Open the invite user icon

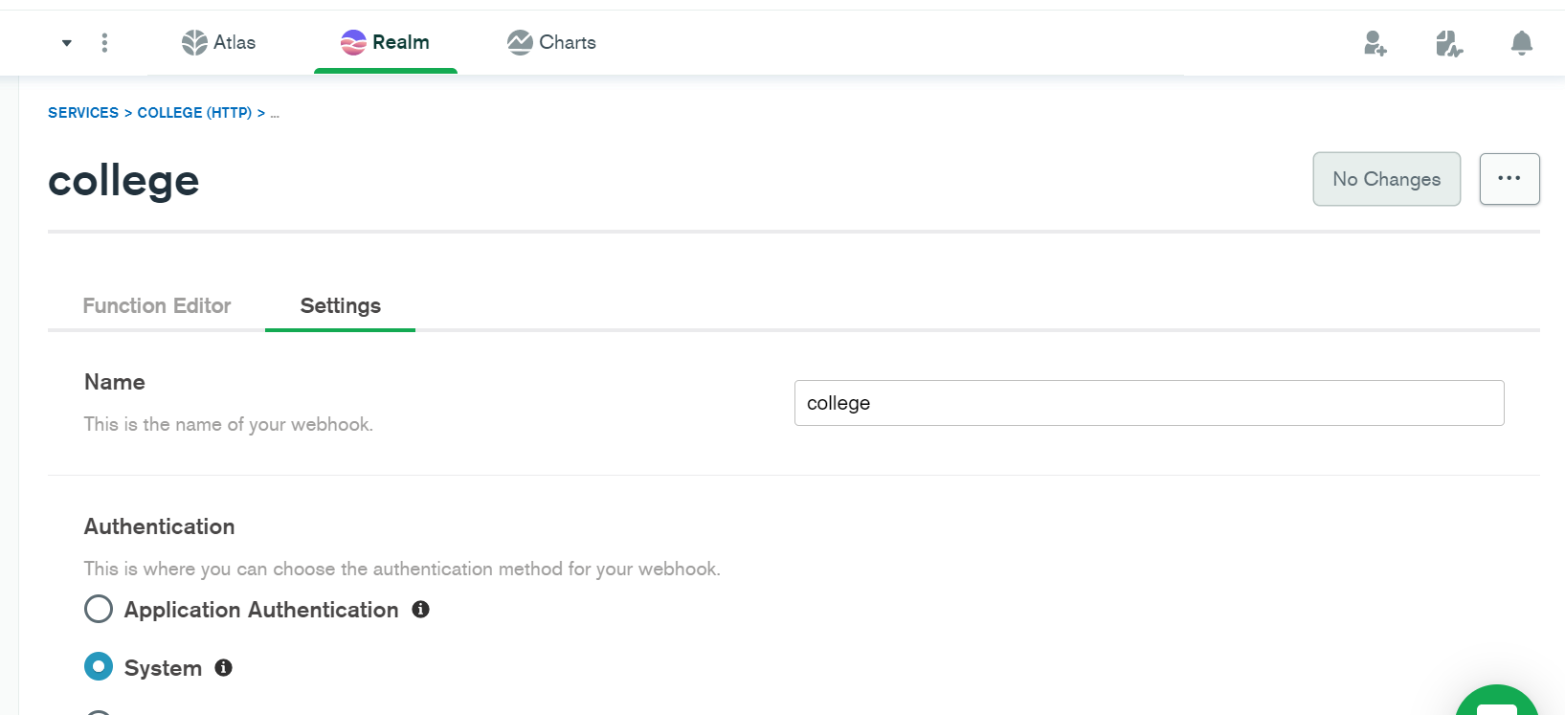(x=1375, y=43)
